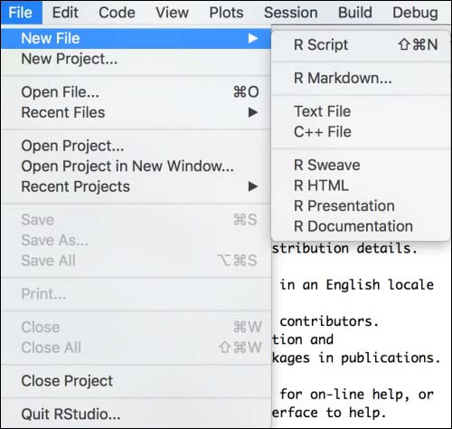Open the Edit menu

(x=65, y=13)
